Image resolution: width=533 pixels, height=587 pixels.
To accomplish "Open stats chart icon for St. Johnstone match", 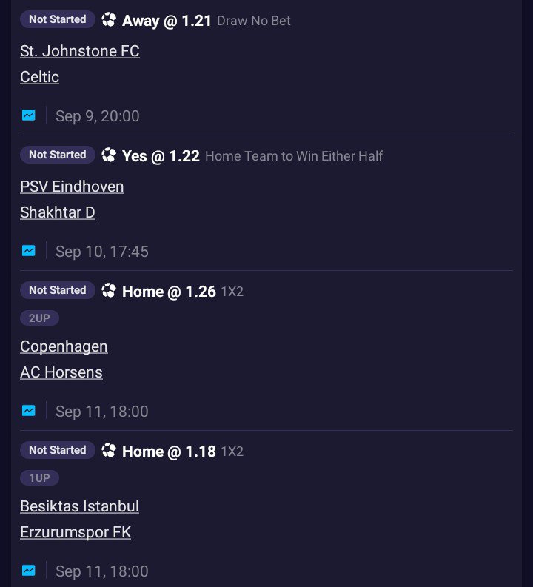I will pyautogui.click(x=29, y=115).
